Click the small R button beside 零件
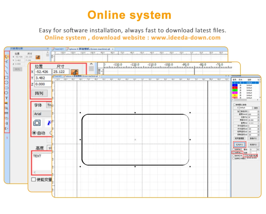 tap(258, 149)
